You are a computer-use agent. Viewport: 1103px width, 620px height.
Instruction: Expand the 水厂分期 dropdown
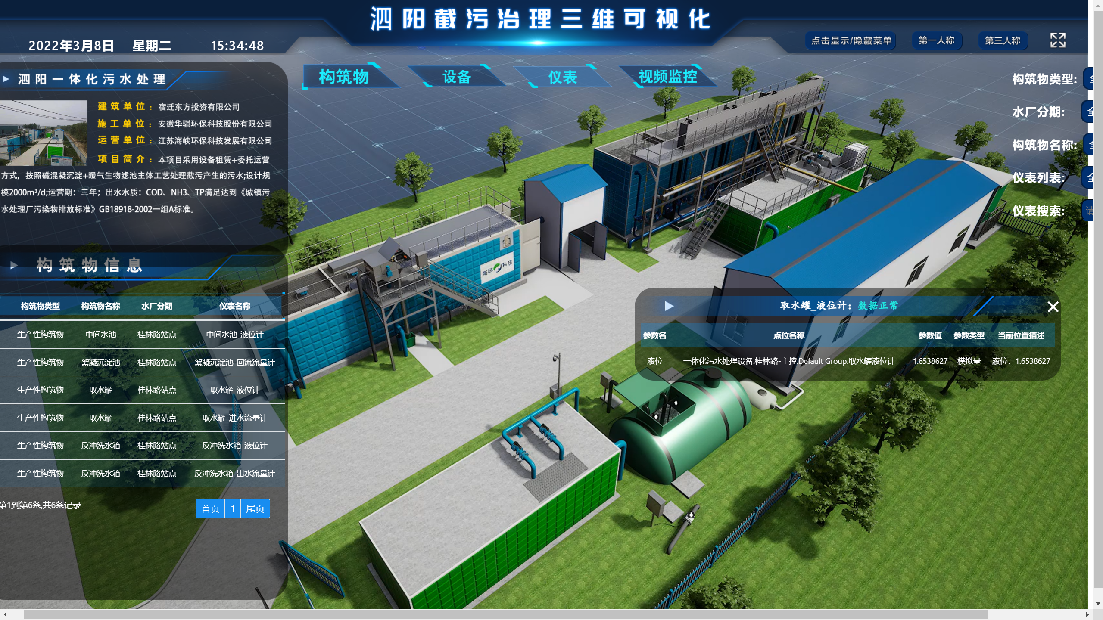[x=1091, y=112]
